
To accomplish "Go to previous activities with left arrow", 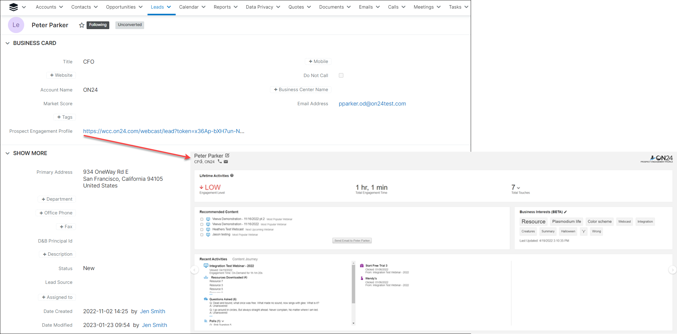I will (x=194, y=270).
